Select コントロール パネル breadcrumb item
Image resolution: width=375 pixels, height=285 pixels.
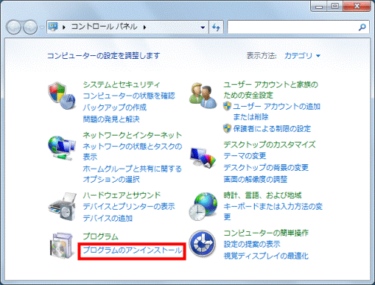(104, 27)
